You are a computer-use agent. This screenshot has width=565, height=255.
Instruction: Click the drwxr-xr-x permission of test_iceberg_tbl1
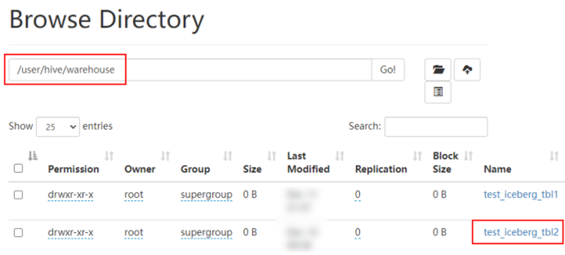pyautogui.click(x=71, y=194)
